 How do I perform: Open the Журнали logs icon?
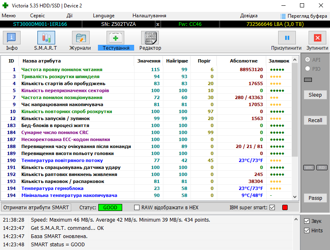click(x=80, y=38)
